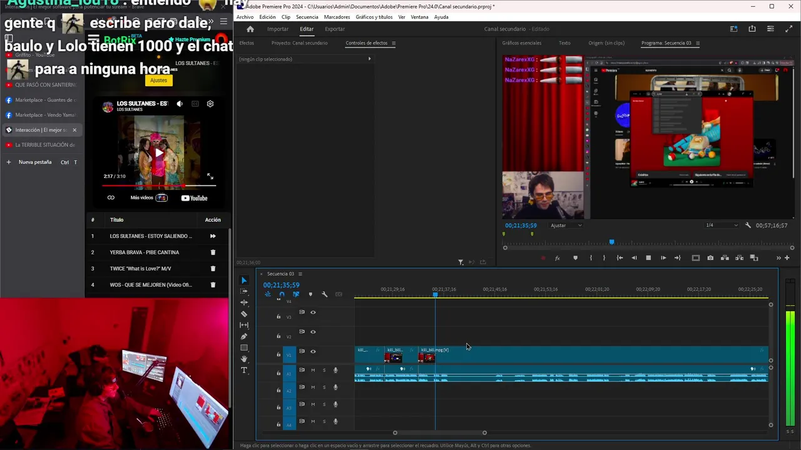
Task: Toggle V2 track visibility eye
Action: (313, 332)
